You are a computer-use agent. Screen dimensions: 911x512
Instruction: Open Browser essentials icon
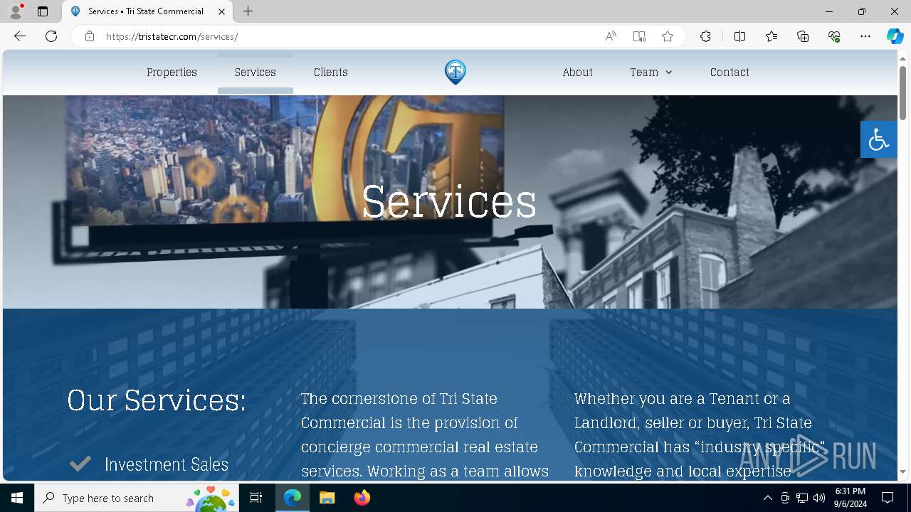[834, 36]
